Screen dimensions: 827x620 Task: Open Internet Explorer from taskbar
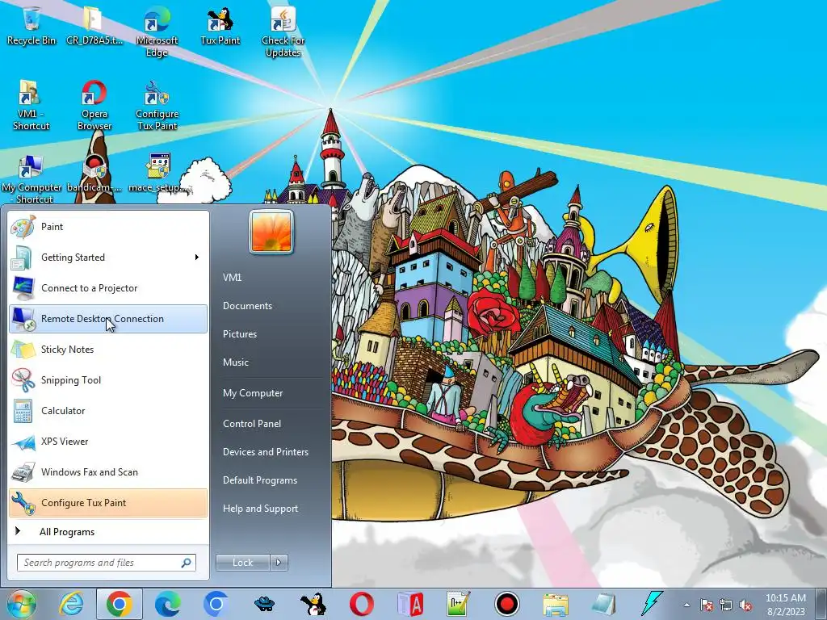(x=71, y=604)
